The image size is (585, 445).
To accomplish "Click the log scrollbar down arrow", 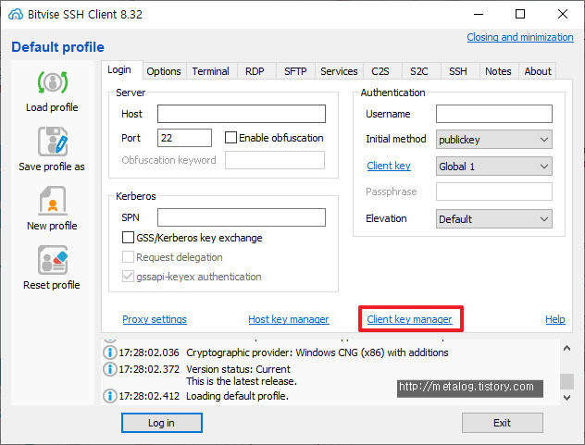I will pyautogui.click(x=566, y=397).
